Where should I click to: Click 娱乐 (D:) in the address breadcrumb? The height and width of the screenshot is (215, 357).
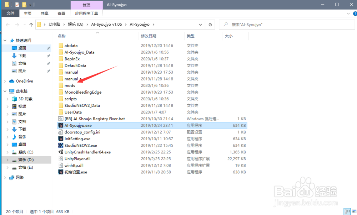[76, 24]
